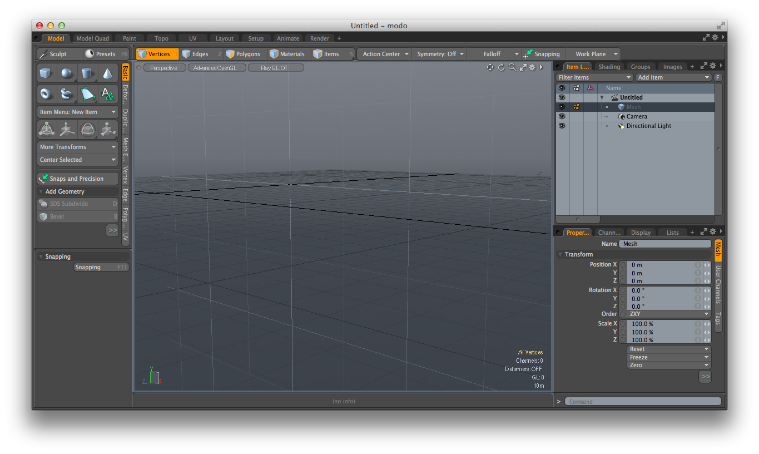Open the Action Center dropdown
759x454 pixels.
pos(385,54)
